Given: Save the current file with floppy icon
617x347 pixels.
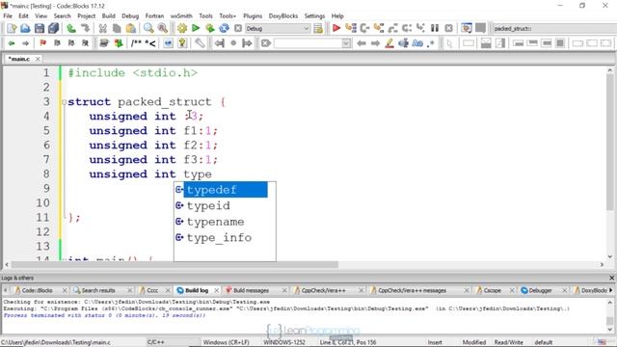Looking at the screenshot, I should [x=40, y=28].
